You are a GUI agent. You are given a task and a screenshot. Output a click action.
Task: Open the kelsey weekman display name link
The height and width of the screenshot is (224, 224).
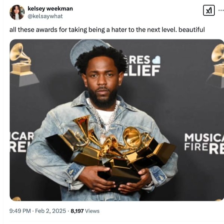click(50, 9)
